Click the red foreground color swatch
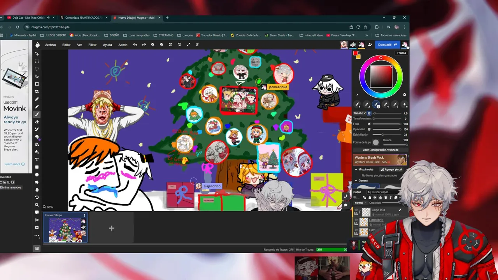The image size is (498, 280). 355,53
